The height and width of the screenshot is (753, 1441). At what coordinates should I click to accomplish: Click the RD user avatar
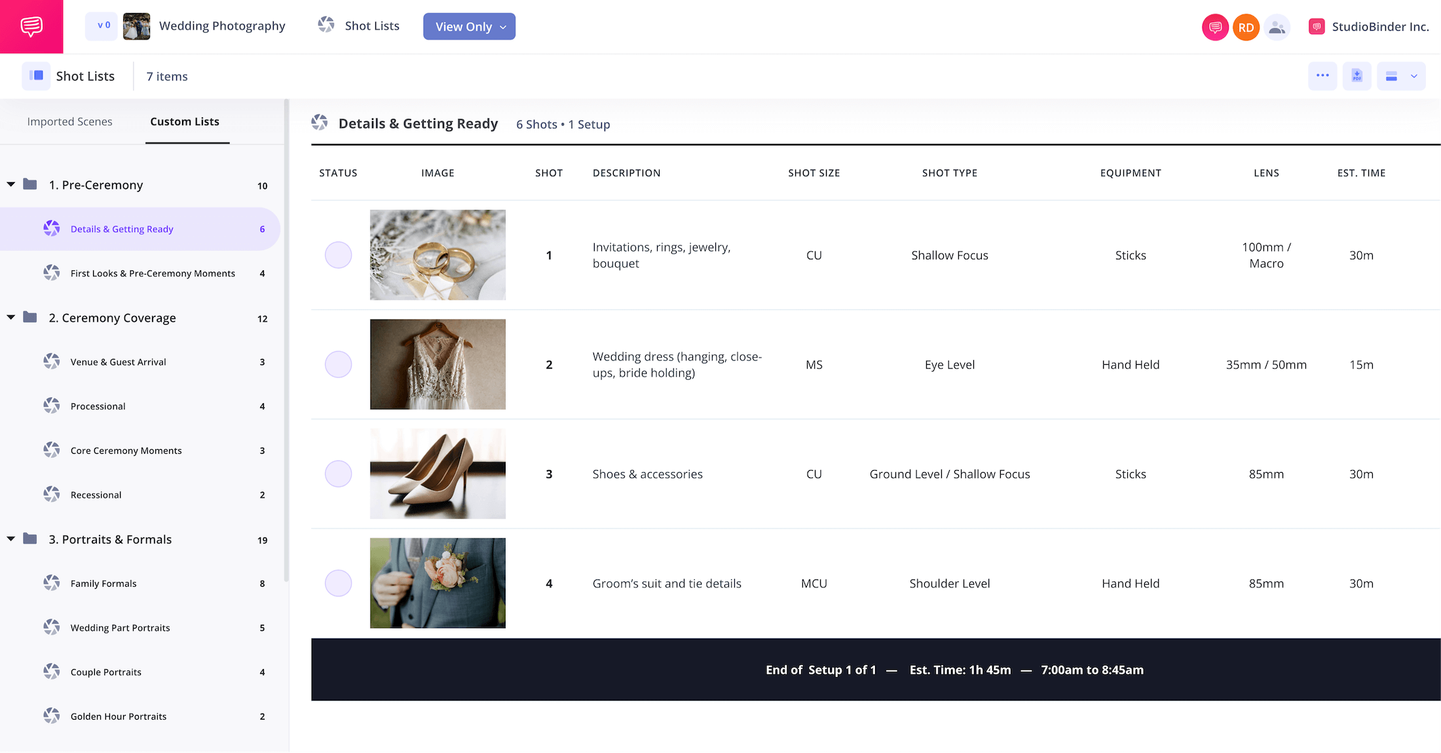[x=1246, y=27]
